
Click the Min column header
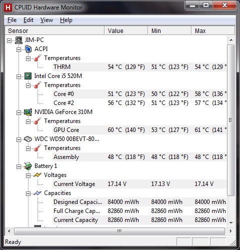(169, 30)
